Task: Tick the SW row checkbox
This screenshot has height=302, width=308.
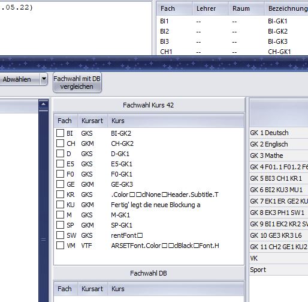Action: [60, 235]
